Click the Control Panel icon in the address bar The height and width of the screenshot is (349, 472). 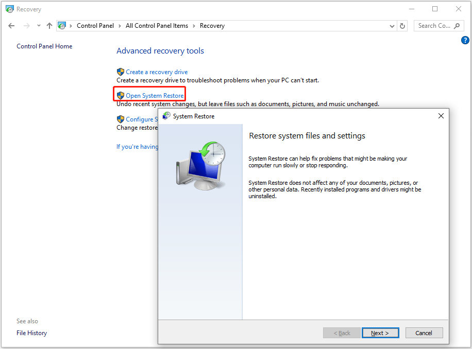coord(62,25)
